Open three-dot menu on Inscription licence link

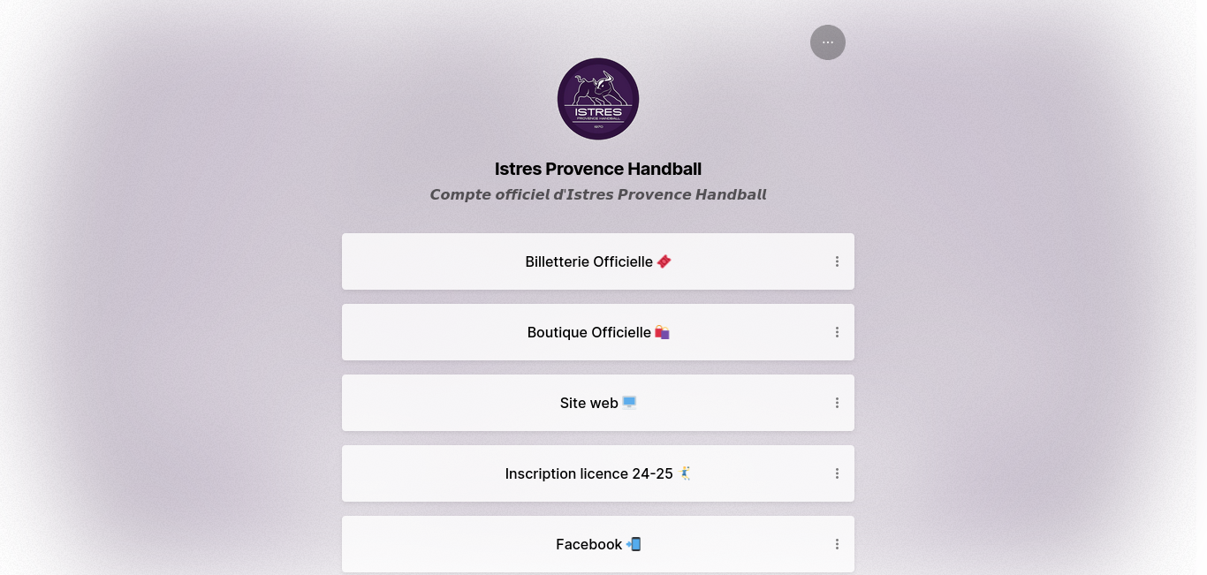[837, 473]
